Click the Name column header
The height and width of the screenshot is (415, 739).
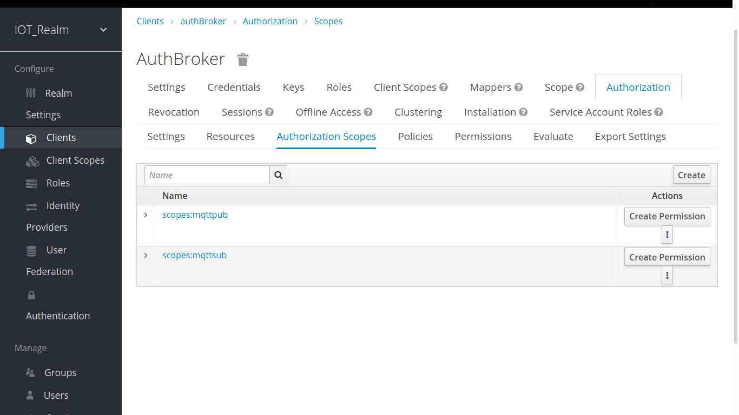coord(175,196)
